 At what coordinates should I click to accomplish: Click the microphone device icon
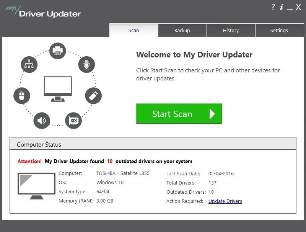[x=86, y=64]
